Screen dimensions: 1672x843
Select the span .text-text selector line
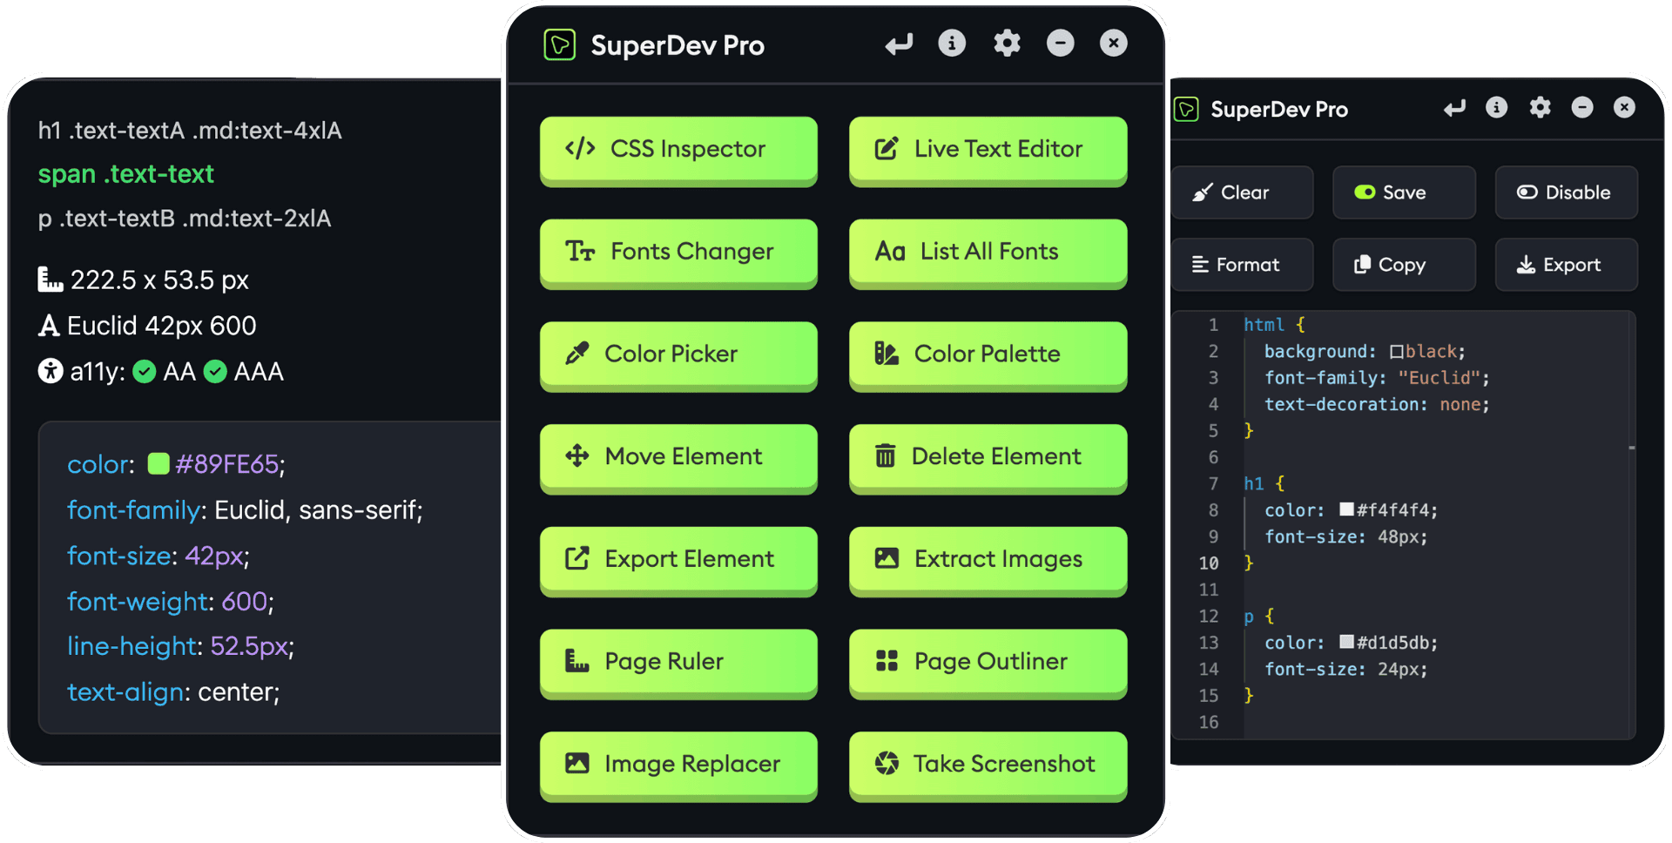click(126, 174)
